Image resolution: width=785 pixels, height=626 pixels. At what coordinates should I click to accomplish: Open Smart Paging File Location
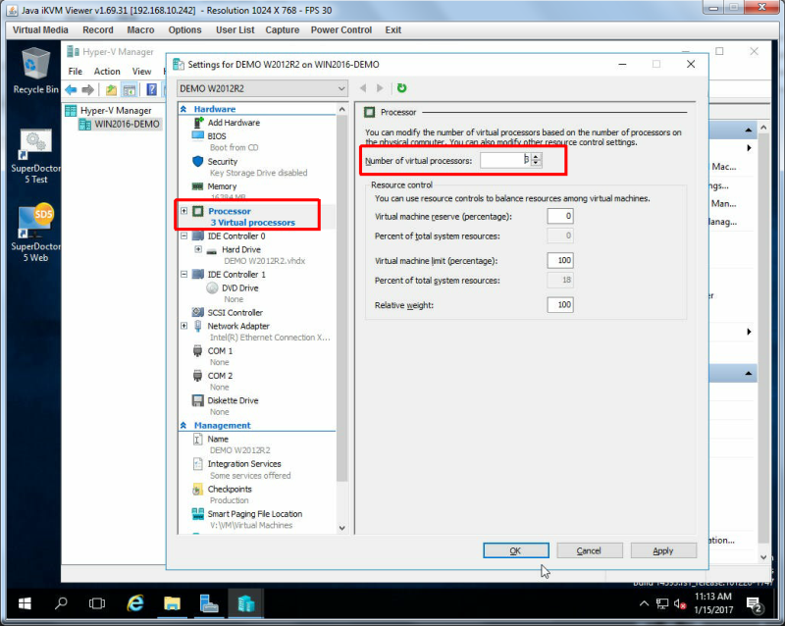pos(255,514)
